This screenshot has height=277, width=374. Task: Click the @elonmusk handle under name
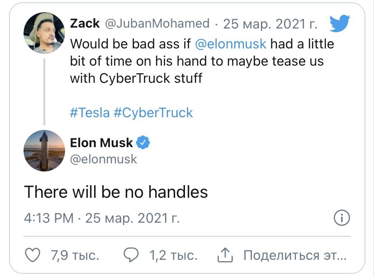104,159
